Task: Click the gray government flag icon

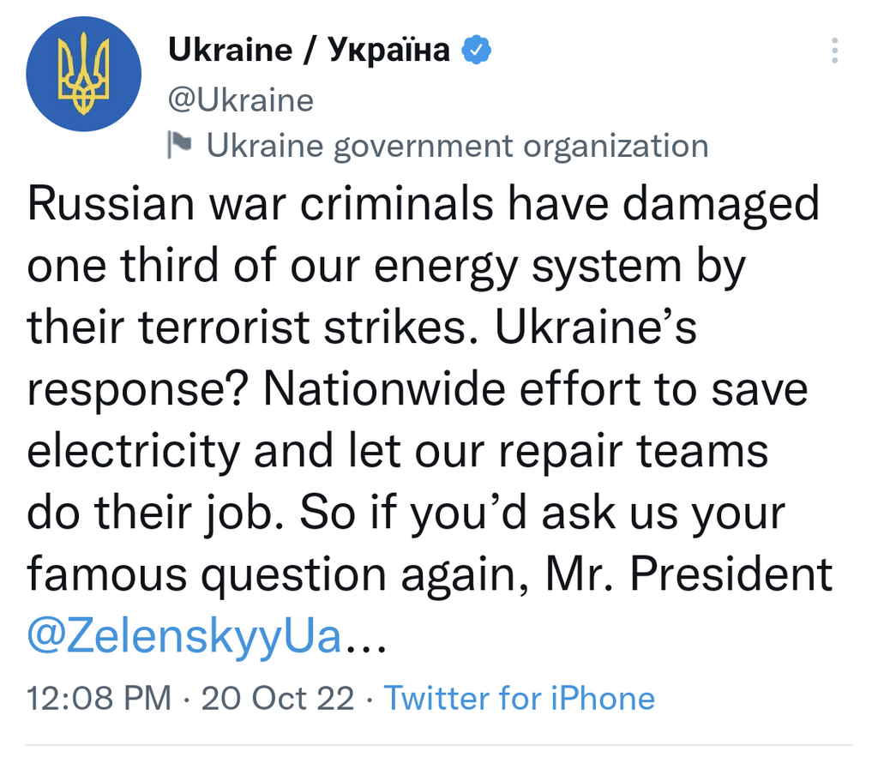Action: point(180,145)
